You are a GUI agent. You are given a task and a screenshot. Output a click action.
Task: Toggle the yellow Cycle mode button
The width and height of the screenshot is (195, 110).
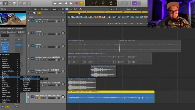(81, 3)
